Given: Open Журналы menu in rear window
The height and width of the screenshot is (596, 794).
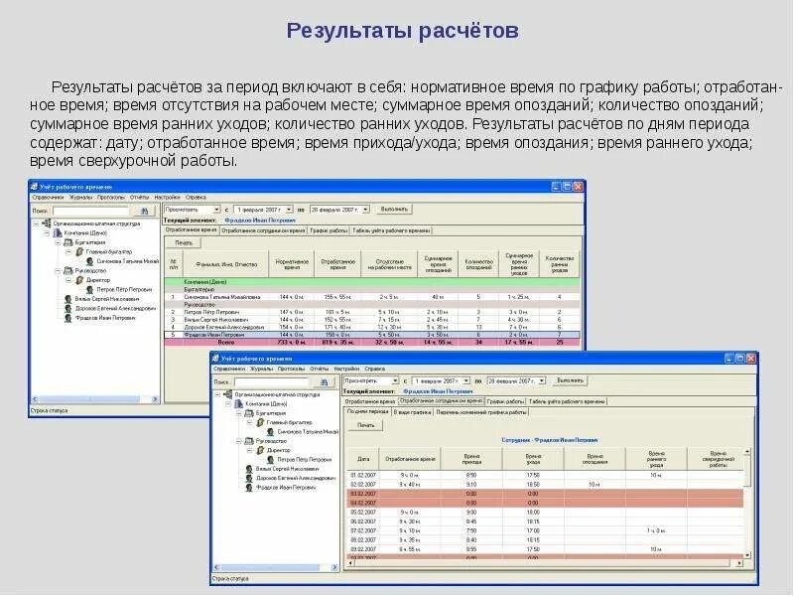Looking at the screenshot, I should [x=81, y=197].
